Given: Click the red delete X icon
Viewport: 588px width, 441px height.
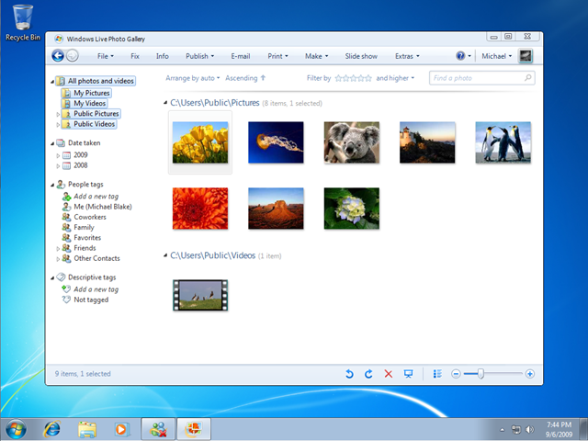Looking at the screenshot, I should click(x=388, y=374).
